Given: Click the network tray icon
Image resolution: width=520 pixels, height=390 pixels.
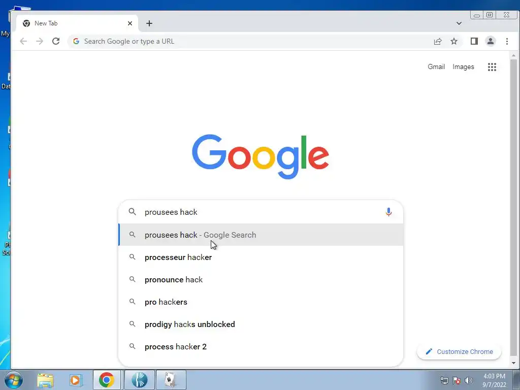Looking at the screenshot, I should (444, 380).
